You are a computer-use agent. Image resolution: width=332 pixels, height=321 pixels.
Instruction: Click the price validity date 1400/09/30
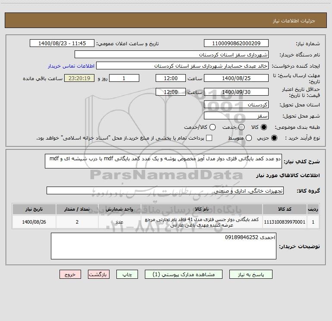(236, 92)
